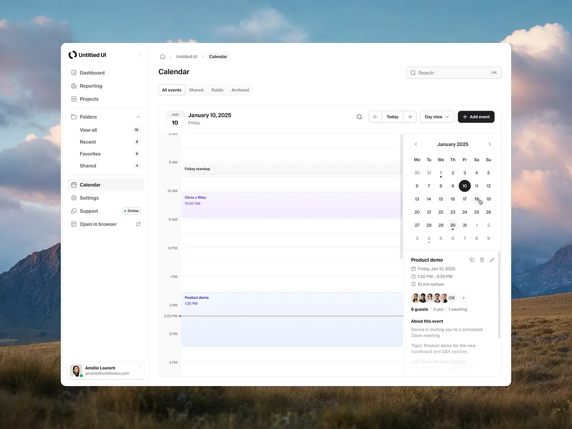Click the 10 min before reminder
The image size is (572, 429).
click(430, 284)
